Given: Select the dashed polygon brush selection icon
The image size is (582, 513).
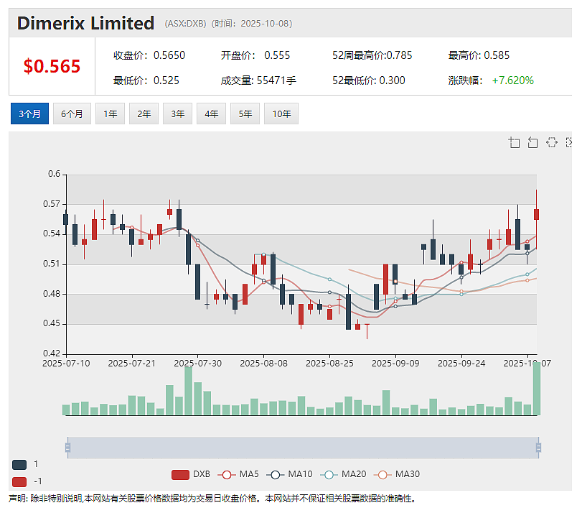Looking at the screenshot, I should [552, 142].
